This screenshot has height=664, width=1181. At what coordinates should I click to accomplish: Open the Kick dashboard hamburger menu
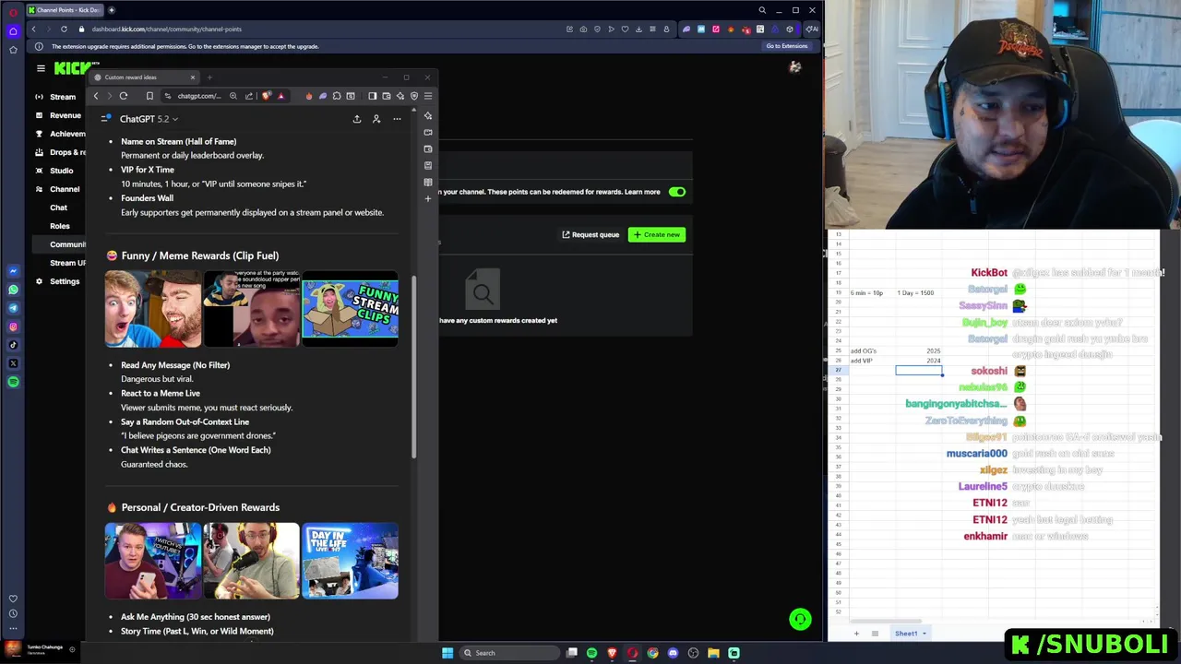(x=41, y=68)
